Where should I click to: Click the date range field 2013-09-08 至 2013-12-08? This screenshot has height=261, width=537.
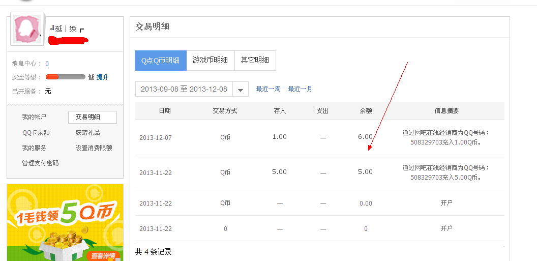coord(184,89)
